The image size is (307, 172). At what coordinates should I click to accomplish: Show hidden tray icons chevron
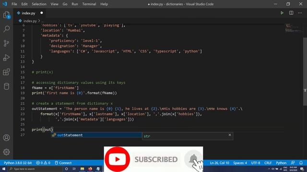click(269, 169)
